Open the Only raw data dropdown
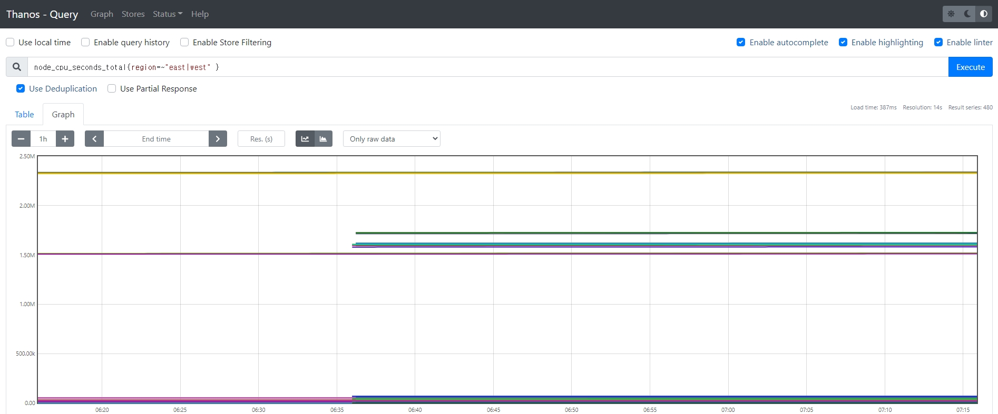998x414 pixels. (392, 139)
